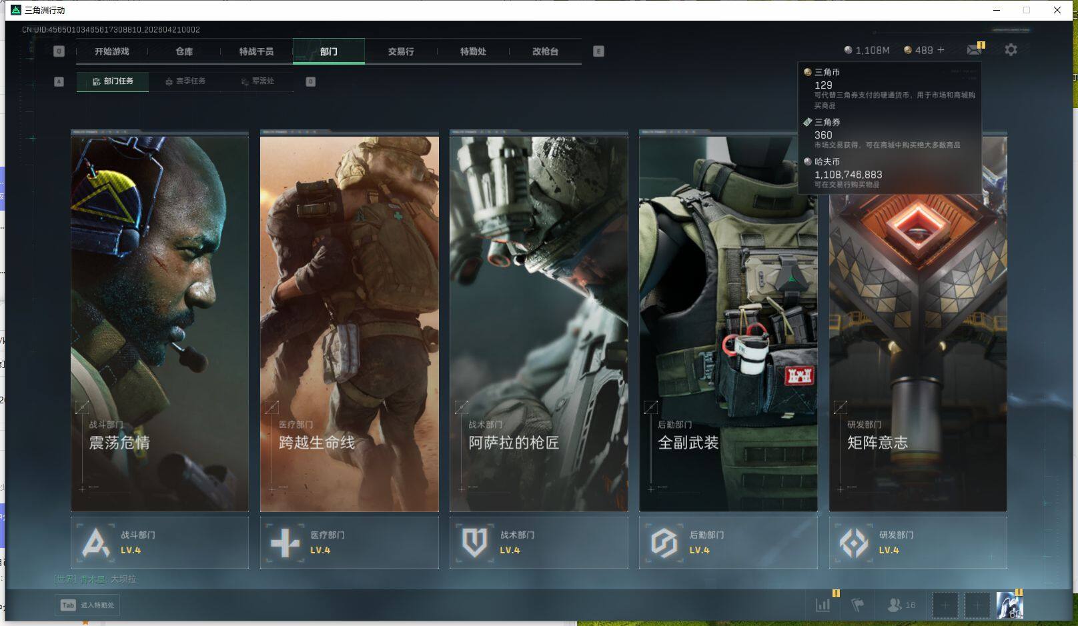The height and width of the screenshot is (626, 1078).
Task: Click the flags icon in bottom bar
Action: tap(858, 605)
